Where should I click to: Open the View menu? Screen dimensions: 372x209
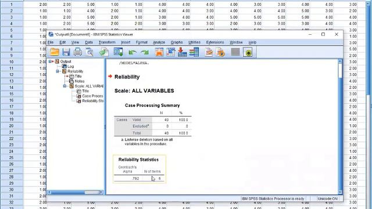coord(75,42)
